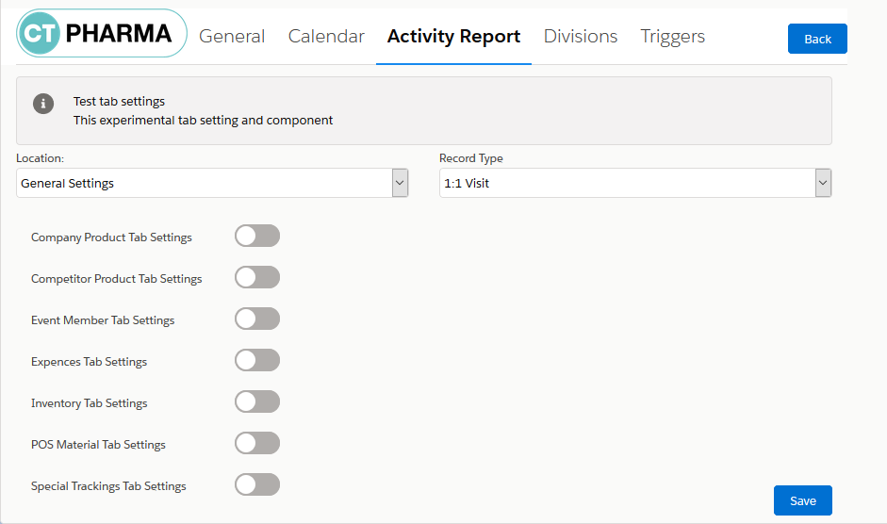Switch on Expences Tab Settings
The image size is (887, 524).
257,360
